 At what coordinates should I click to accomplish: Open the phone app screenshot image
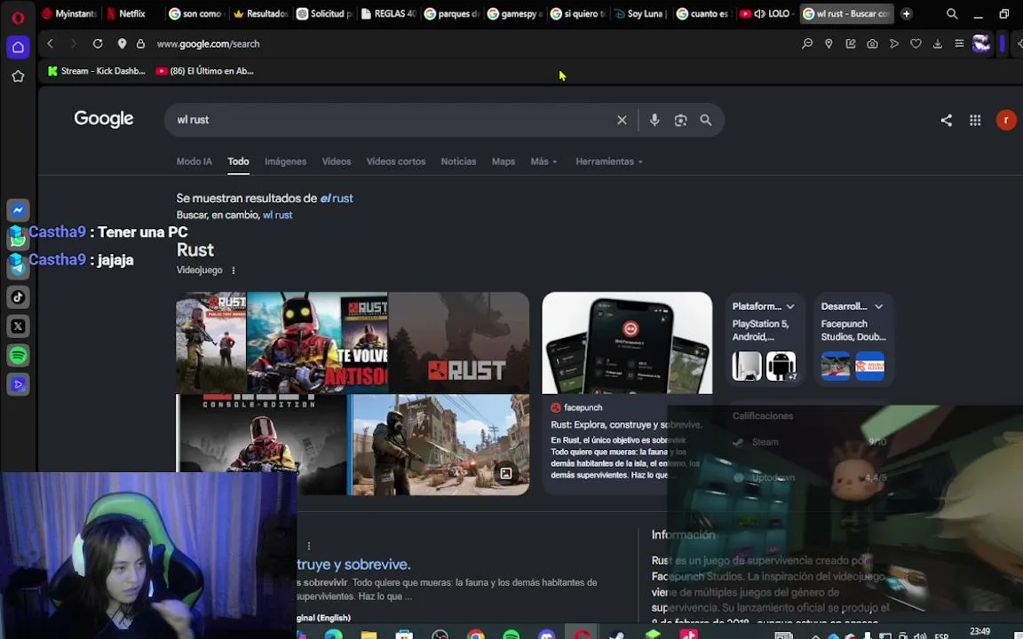click(627, 343)
